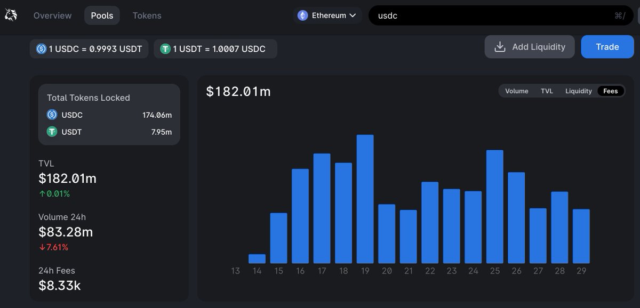Image resolution: width=640 pixels, height=308 pixels.
Task: Click the 24h Fees label
Action: click(57, 270)
